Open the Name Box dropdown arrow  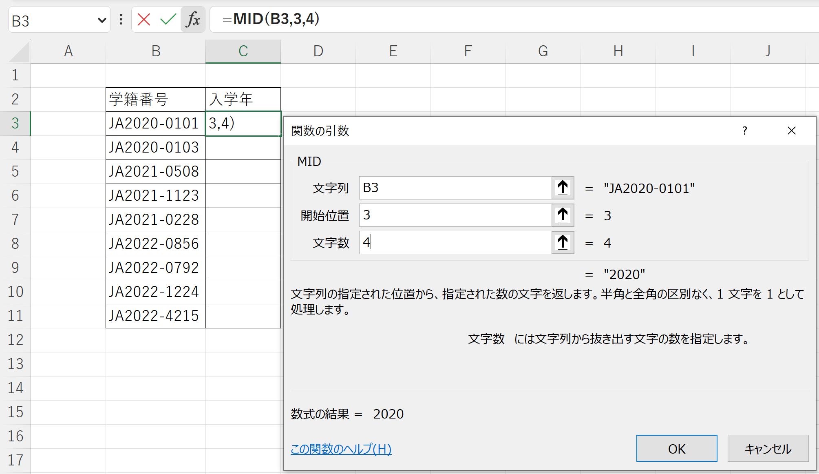[102, 20]
